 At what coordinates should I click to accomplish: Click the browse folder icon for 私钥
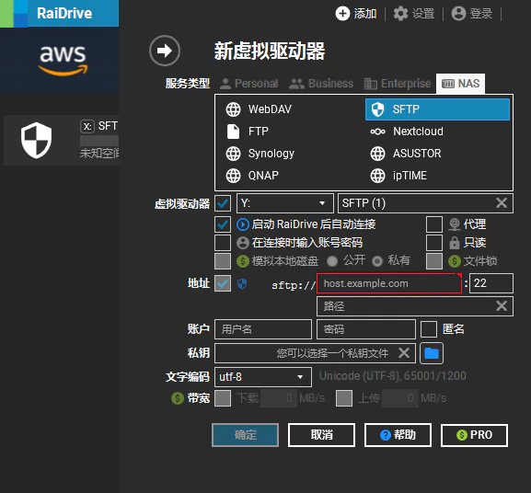point(432,353)
